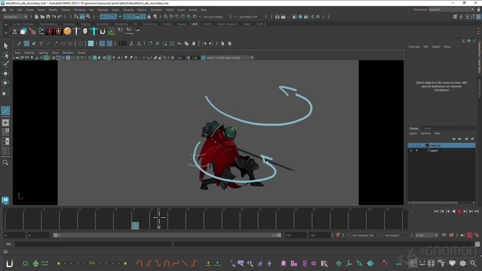482x271 pixels.
Task: Undo last action using toolbar arrow
Action: (x=54, y=16)
